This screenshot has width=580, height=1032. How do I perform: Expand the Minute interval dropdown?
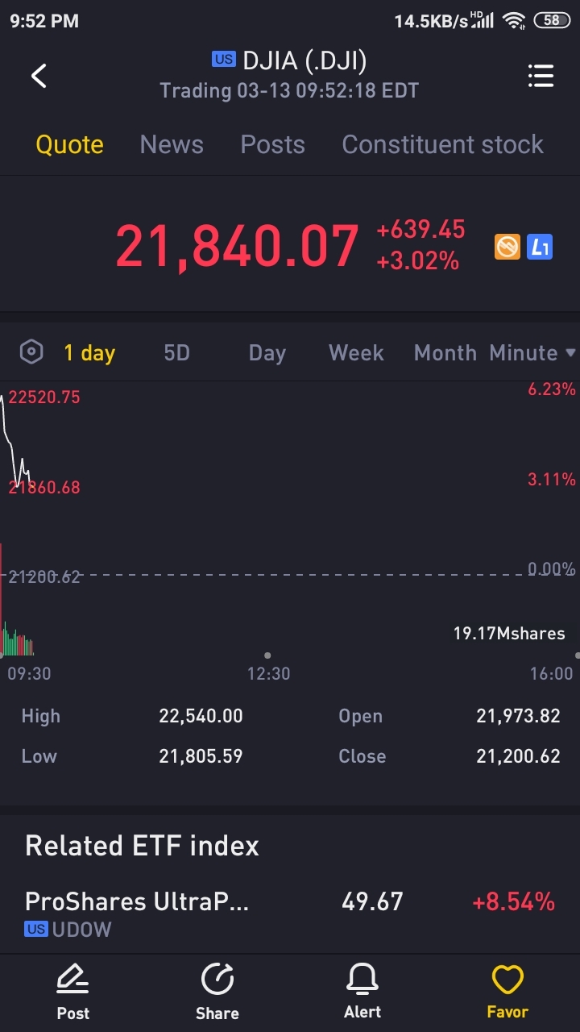pos(532,353)
